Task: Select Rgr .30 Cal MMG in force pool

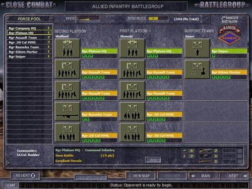Action: 30,42
